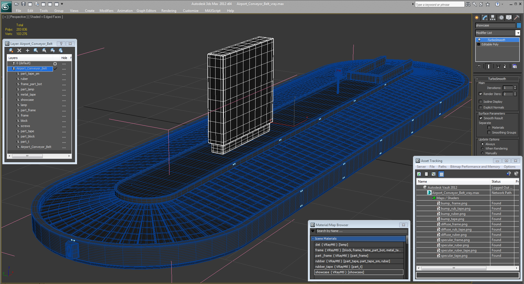Click Add Selected Objects plus icon
This screenshot has height=284, width=524.
point(28,50)
